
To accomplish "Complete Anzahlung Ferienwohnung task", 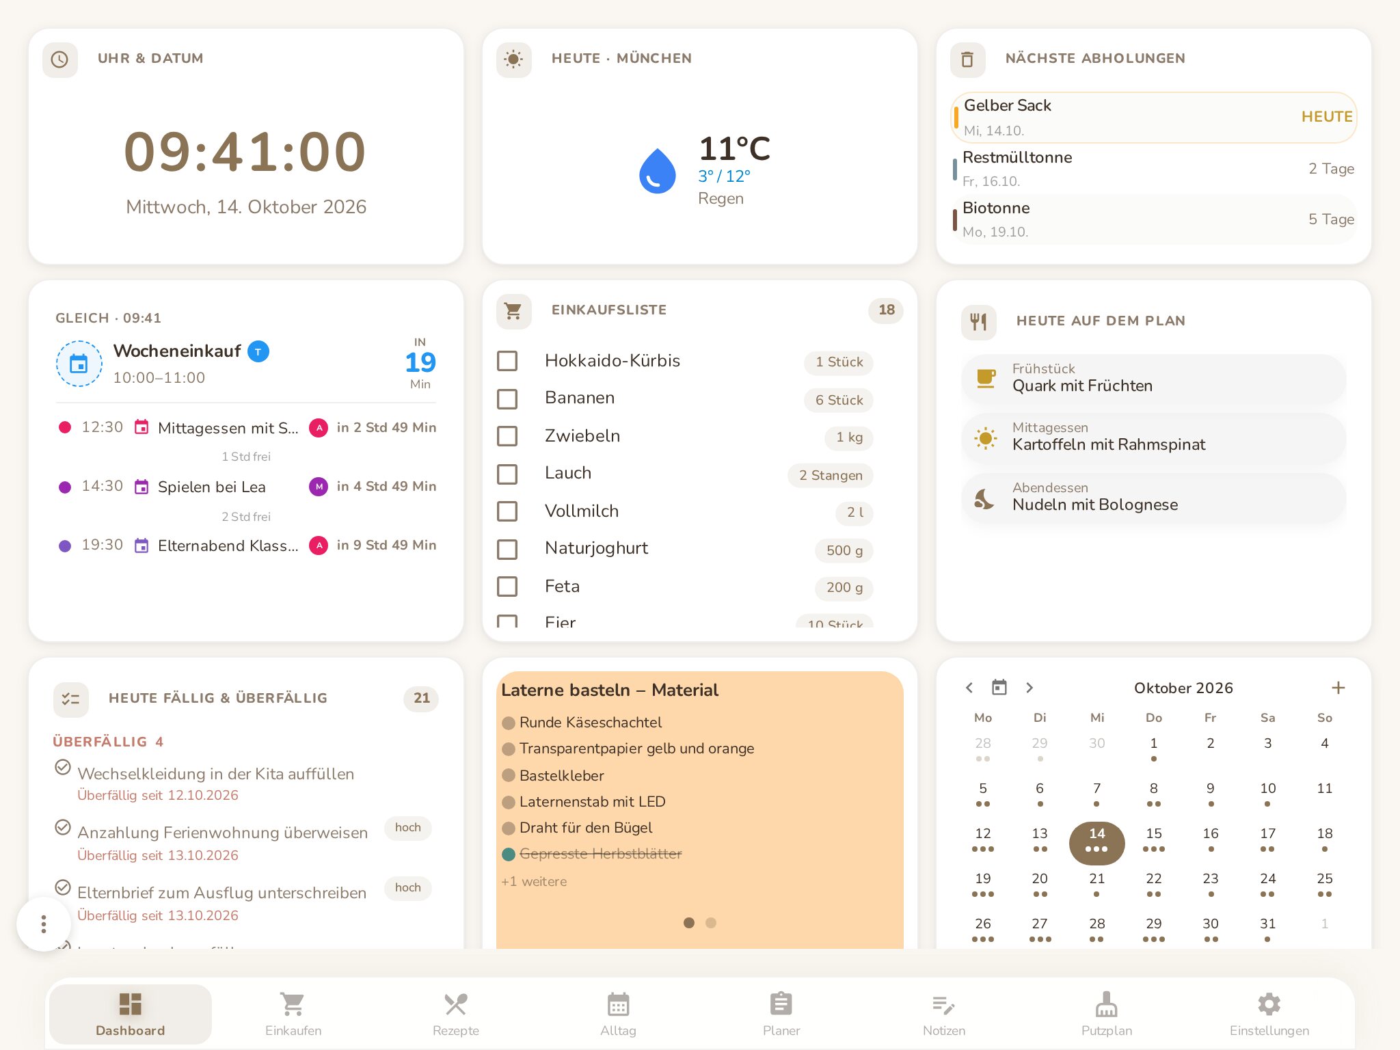I will coord(63,828).
